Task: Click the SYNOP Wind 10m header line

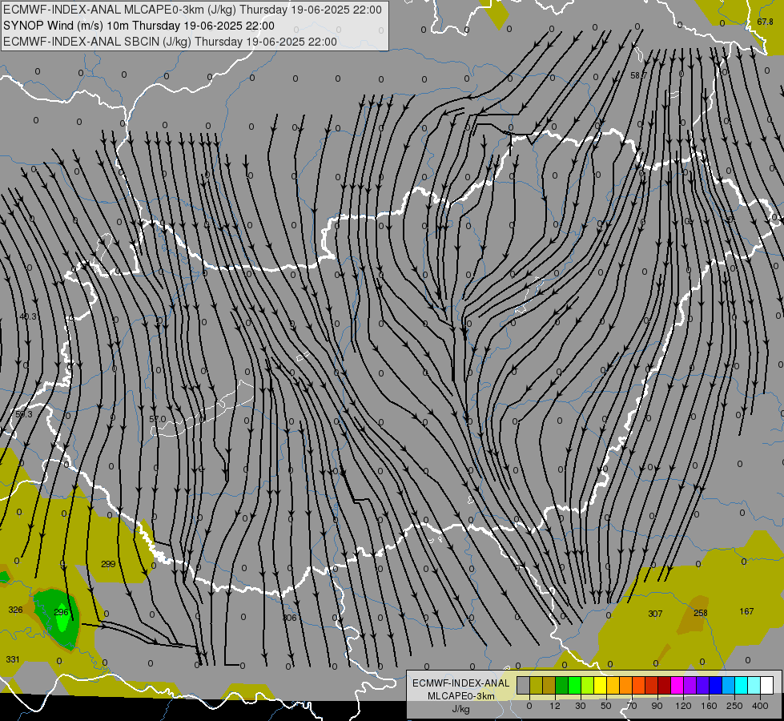Action: (139, 26)
